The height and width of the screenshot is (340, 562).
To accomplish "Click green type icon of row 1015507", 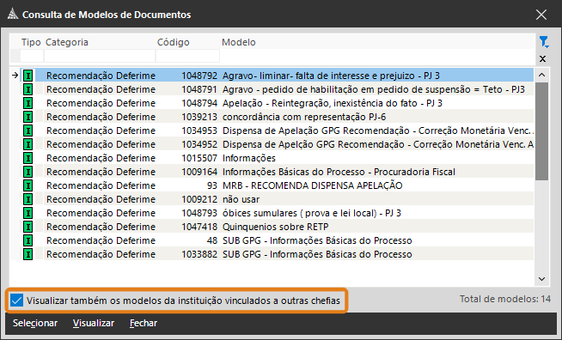I will tap(28, 158).
